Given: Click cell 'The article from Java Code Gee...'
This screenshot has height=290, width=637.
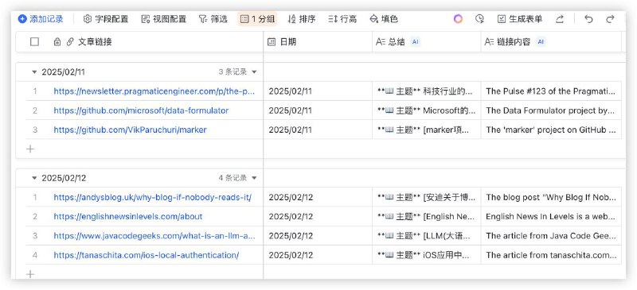Looking at the screenshot, I should pos(551,236).
